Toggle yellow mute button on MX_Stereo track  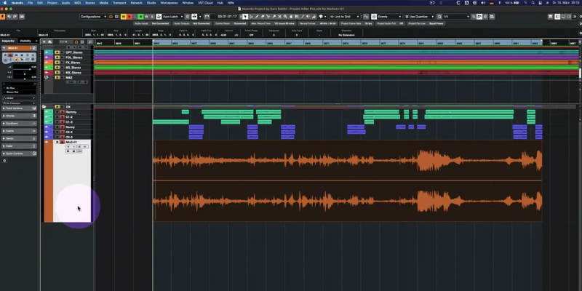57,72
